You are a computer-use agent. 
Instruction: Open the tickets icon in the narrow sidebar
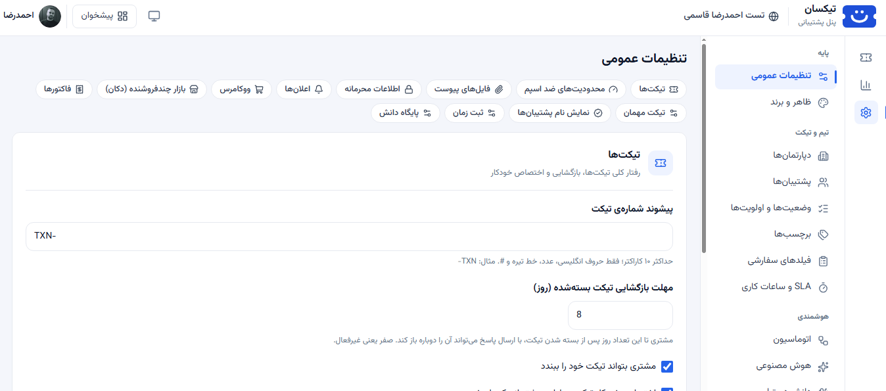tap(866, 58)
